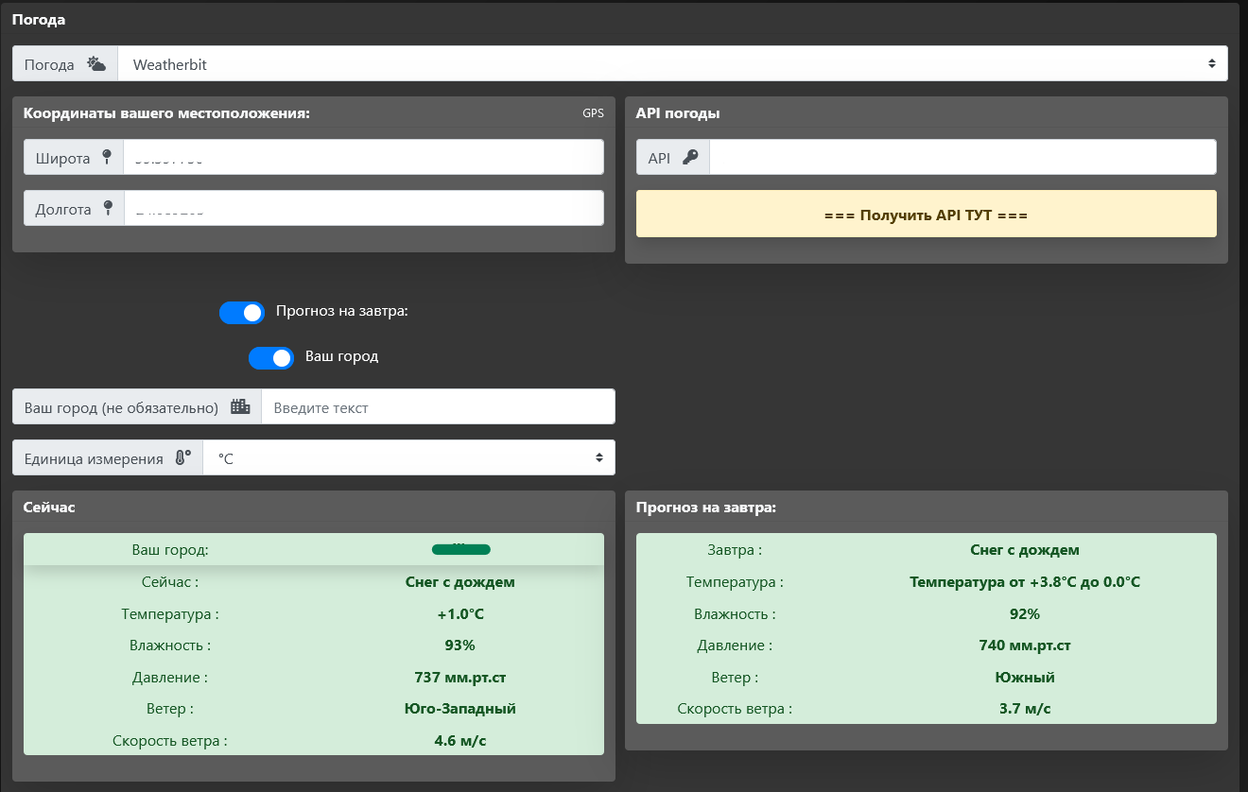This screenshot has width=1248, height=792.
Task: Click the green city name bar
Action: coord(460,549)
